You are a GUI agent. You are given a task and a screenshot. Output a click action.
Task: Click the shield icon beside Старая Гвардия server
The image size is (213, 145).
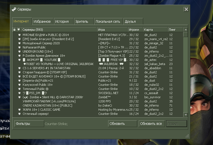(x=19, y=72)
